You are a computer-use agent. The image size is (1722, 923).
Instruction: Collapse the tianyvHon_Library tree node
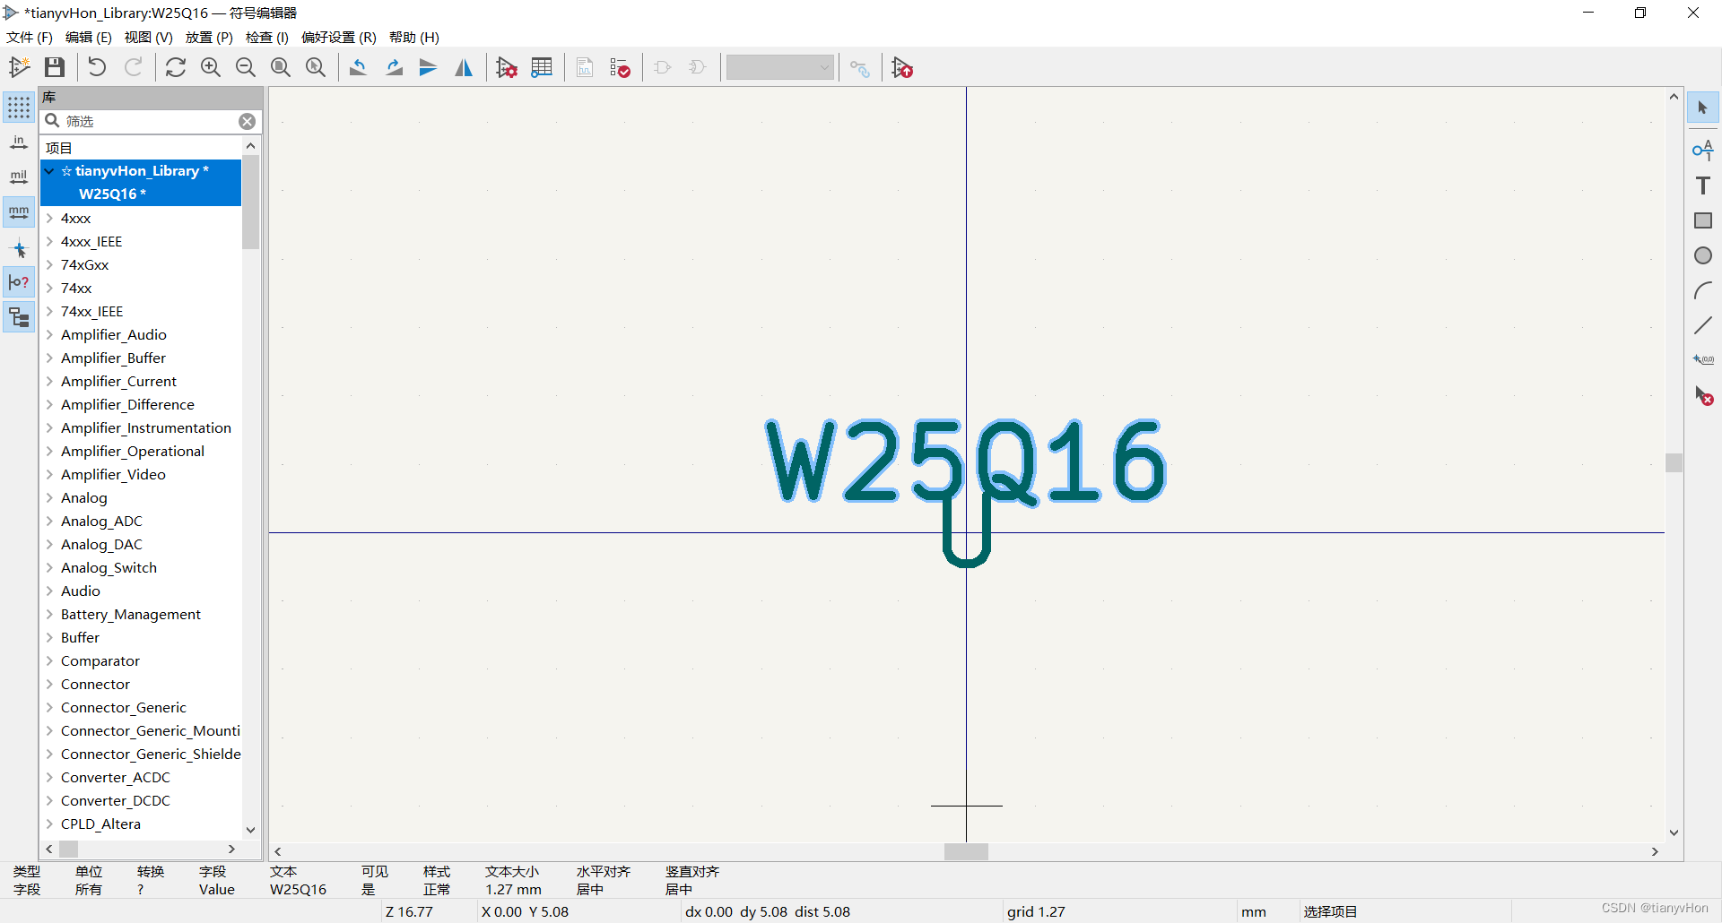tap(49, 170)
